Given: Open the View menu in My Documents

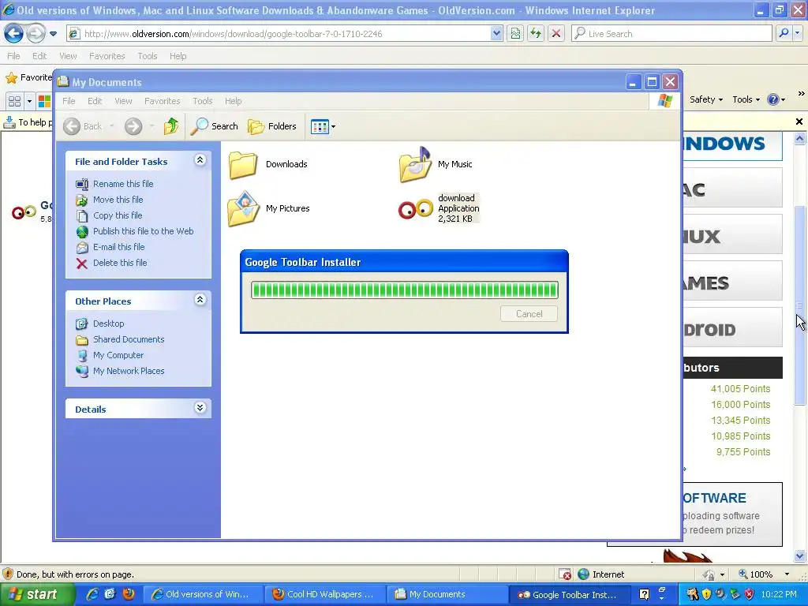Looking at the screenshot, I should (123, 101).
